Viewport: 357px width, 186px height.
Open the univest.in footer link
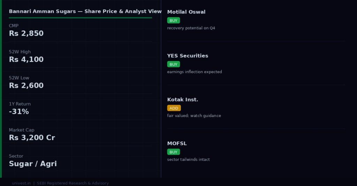[x=21, y=183]
